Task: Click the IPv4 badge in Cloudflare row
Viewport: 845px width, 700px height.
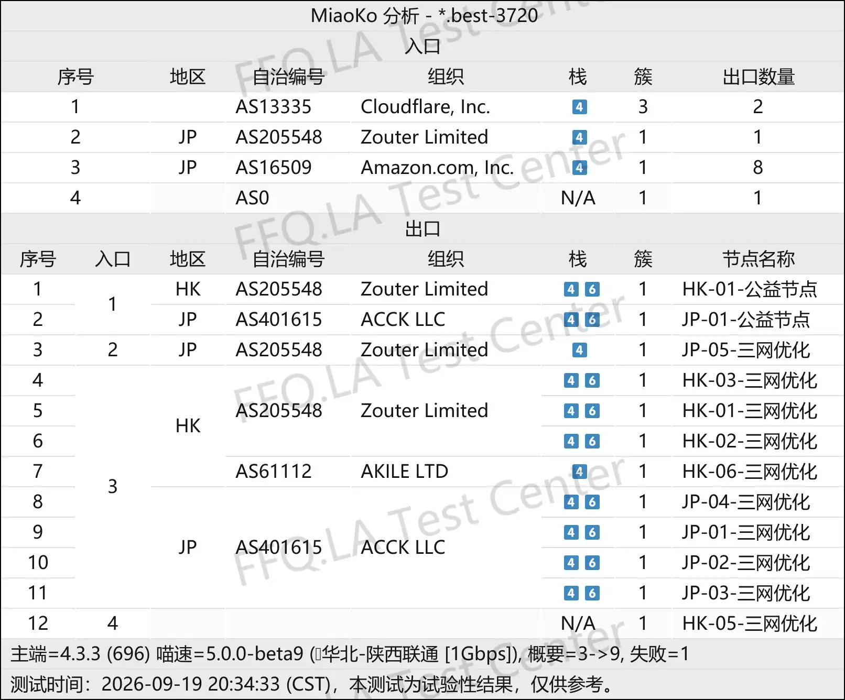Action: (x=579, y=107)
